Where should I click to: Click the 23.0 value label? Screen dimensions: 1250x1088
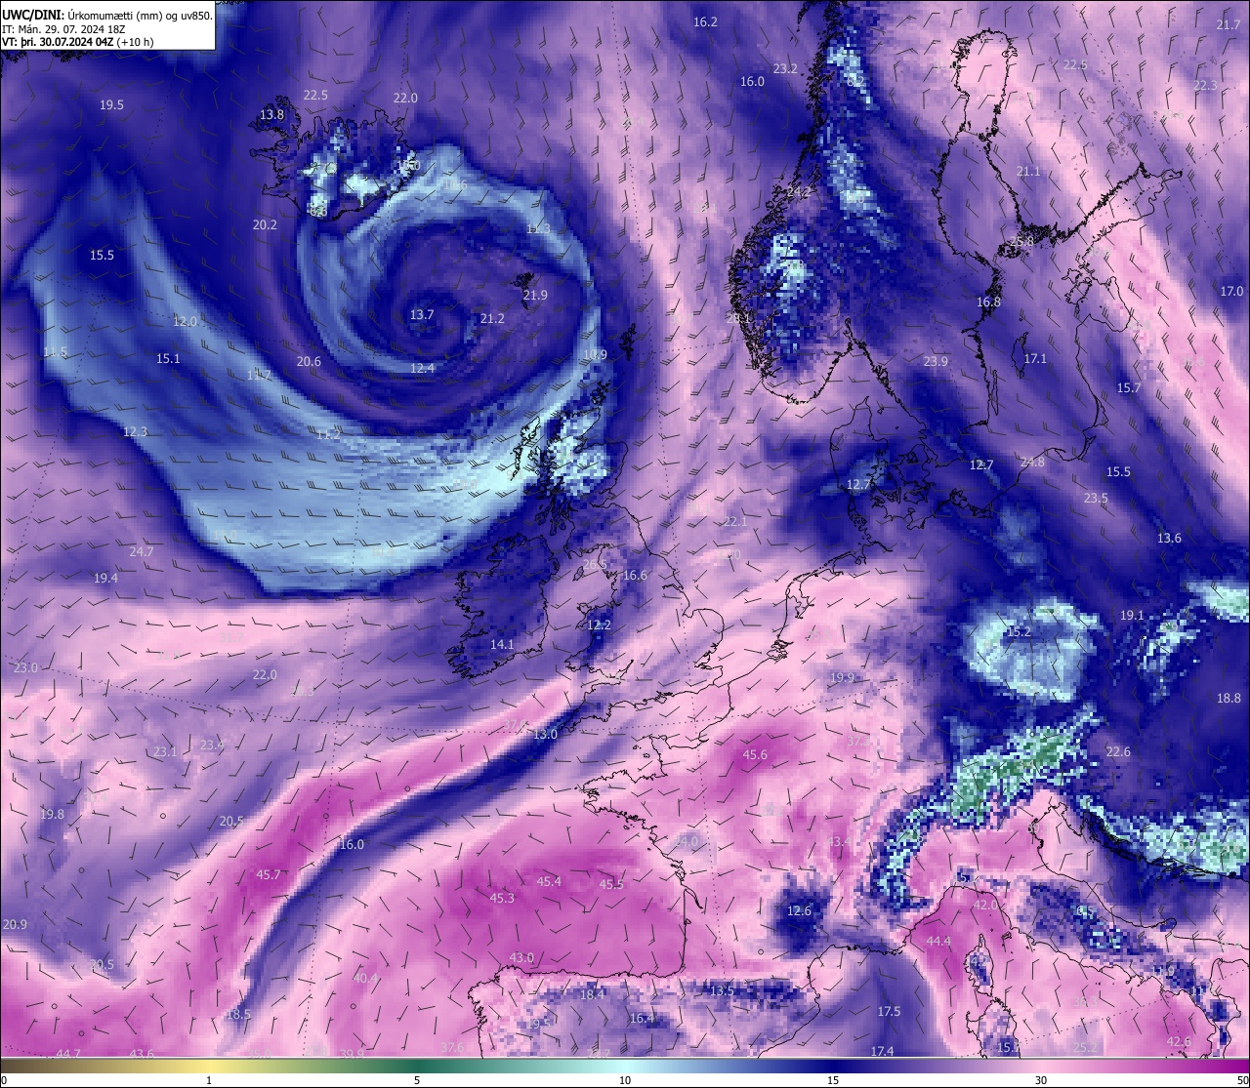[x=26, y=667]
